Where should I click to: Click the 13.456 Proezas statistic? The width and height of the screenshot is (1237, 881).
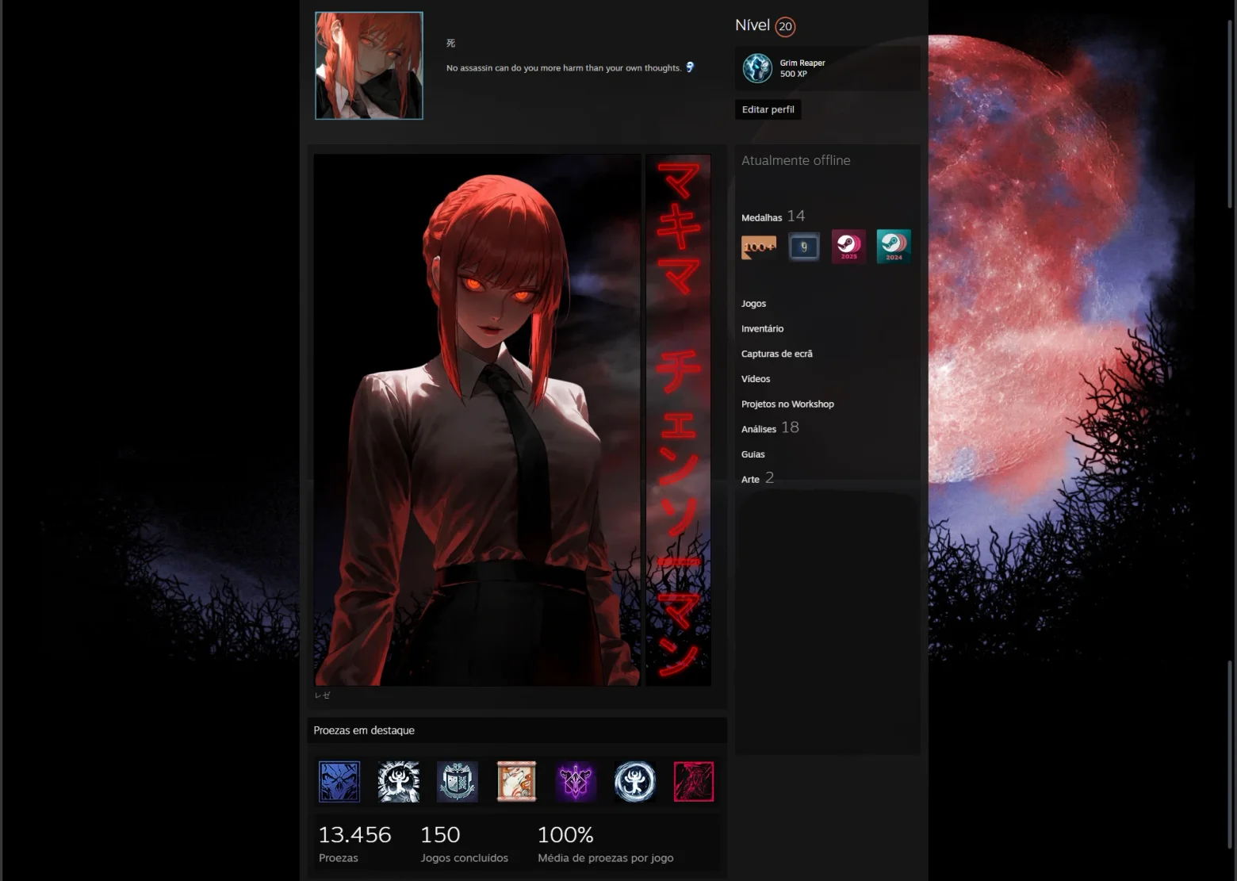pyautogui.click(x=354, y=844)
